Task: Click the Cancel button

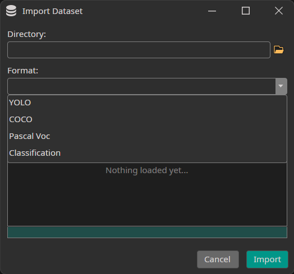Action: pyautogui.click(x=218, y=259)
